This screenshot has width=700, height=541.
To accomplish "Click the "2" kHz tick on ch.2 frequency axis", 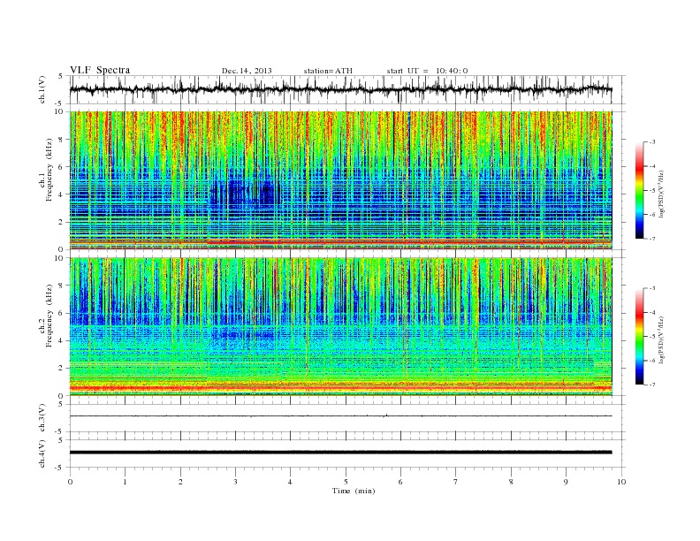I will click(x=62, y=369).
